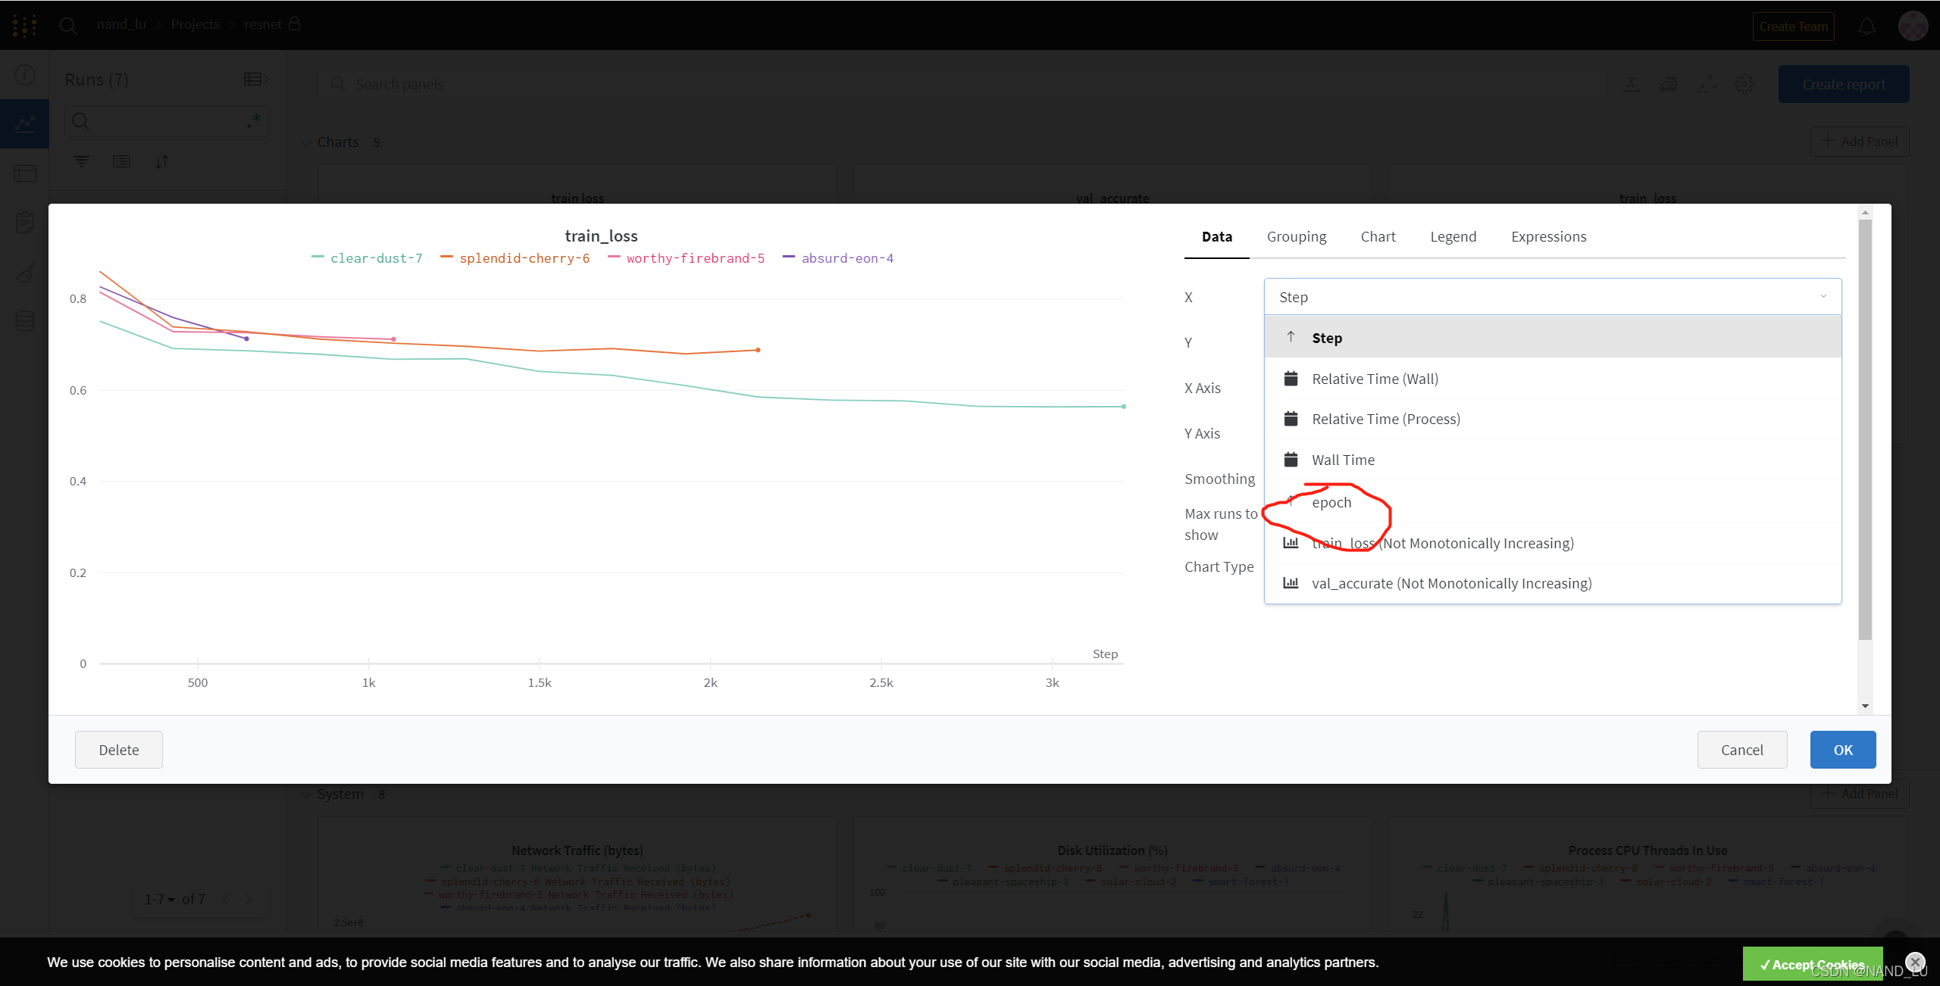Select epoch as X axis
Image resolution: width=1940 pixels, height=986 pixels.
pos(1331,502)
